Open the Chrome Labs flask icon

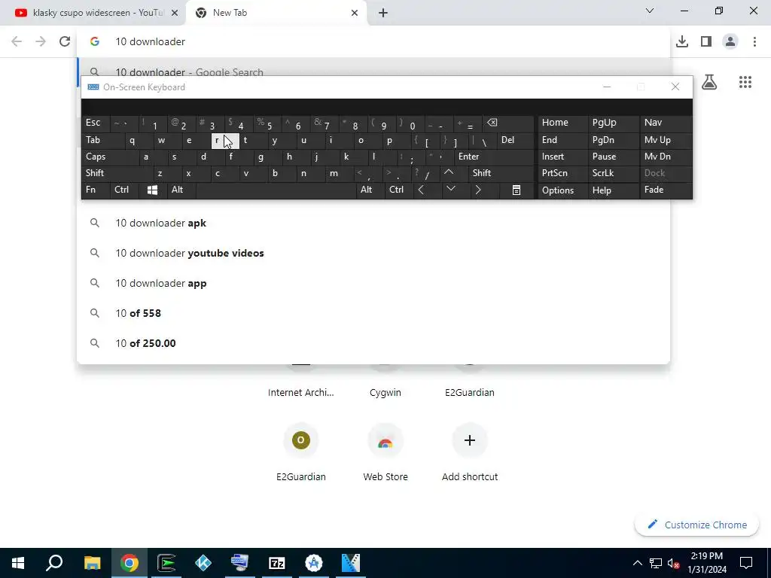709,82
